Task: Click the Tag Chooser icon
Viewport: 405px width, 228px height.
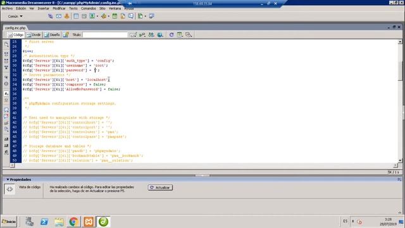Action: tap(151, 16)
